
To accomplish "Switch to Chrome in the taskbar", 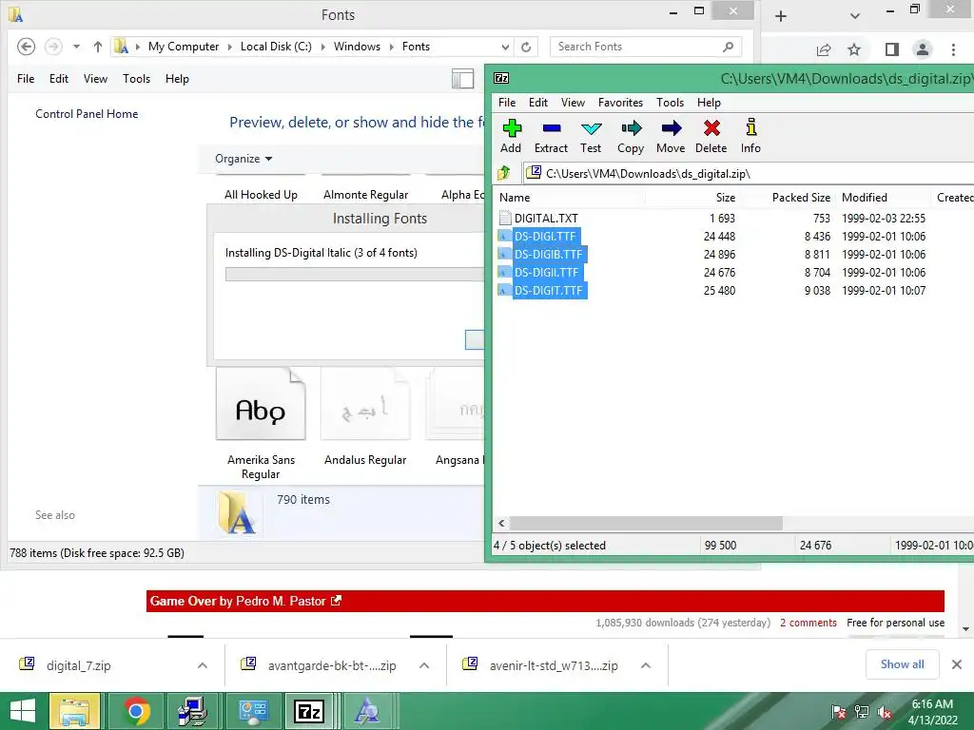I will [136, 711].
